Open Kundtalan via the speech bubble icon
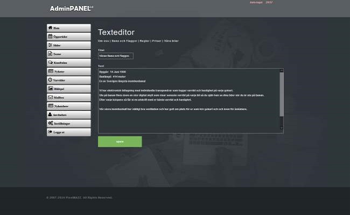350x215 pixels. [x=50, y=62]
